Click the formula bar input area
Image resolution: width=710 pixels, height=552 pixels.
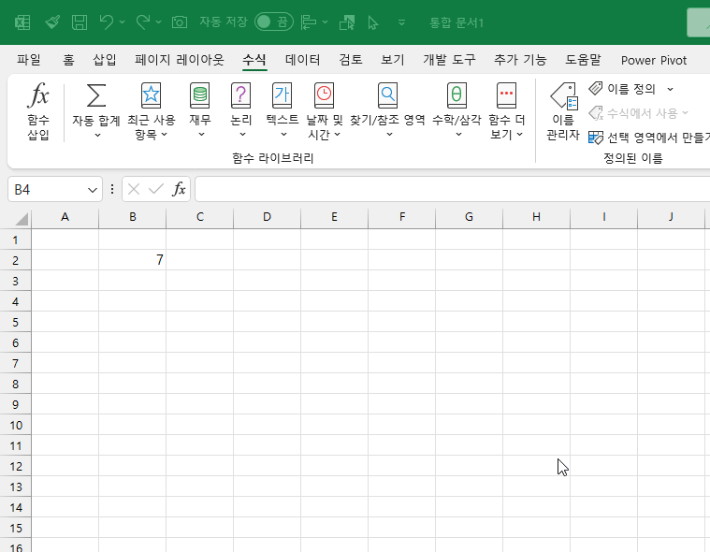tap(453, 189)
